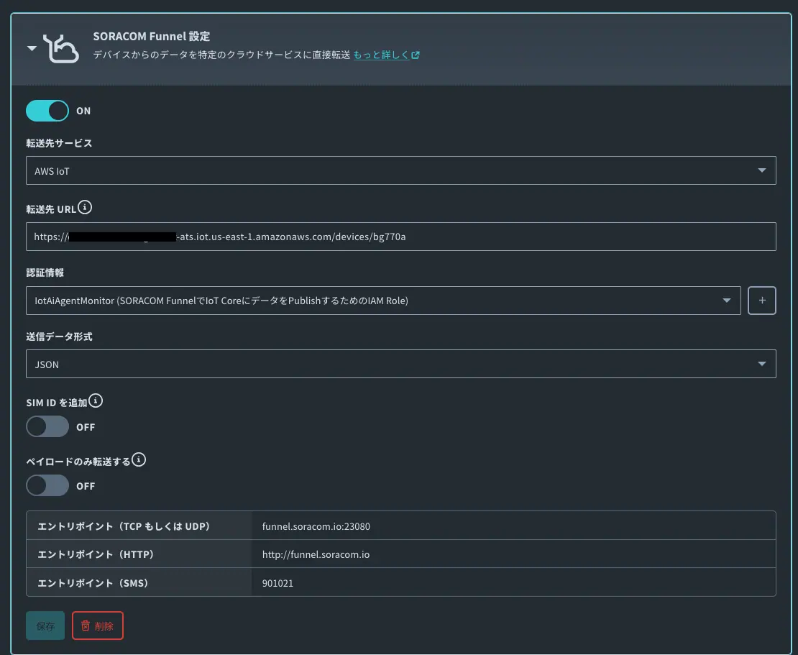
Task: Enable the SIM ID を追加 toggle
Action: [47, 426]
